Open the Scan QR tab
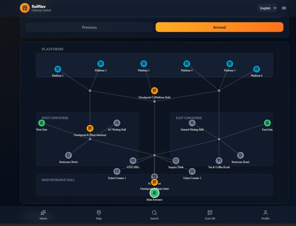This screenshot has width=296, height=226. pos(210,215)
